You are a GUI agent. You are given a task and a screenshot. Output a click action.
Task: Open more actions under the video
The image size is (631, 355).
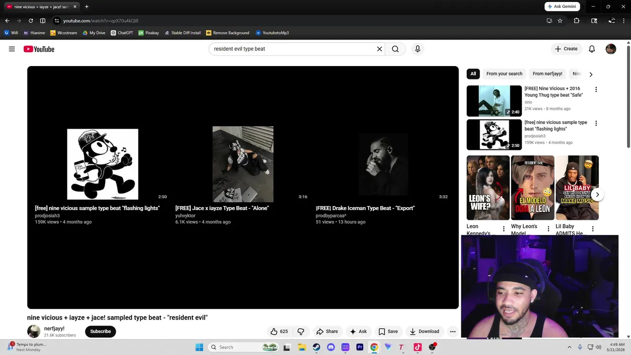click(453, 331)
